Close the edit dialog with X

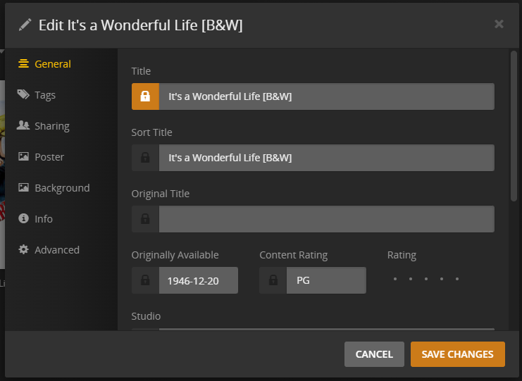click(x=499, y=24)
